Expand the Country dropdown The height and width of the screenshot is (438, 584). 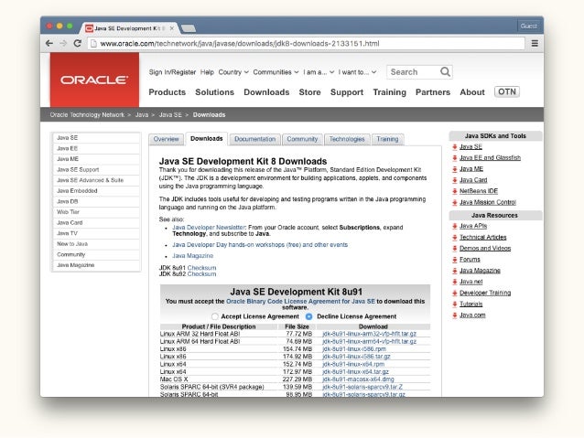tap(233, 72)
